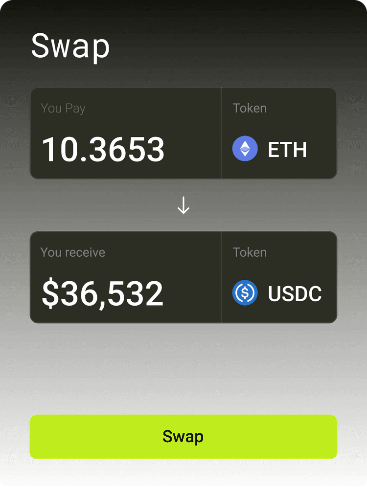
Task: Click the "You receive" label
Action: [73, 252]
